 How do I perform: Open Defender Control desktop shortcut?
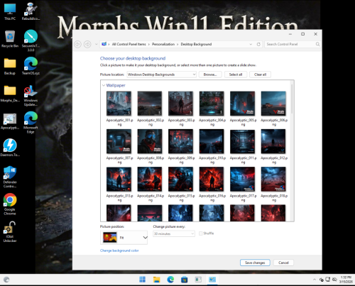coord(10,177)
